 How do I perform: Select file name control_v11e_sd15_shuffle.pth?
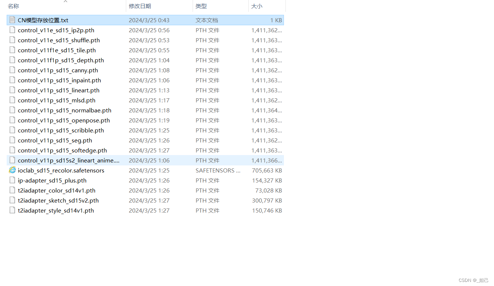59,40
